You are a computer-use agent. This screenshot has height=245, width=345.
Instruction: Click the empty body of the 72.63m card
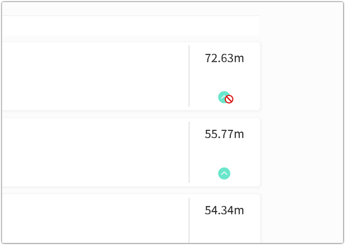coord(92,76)
